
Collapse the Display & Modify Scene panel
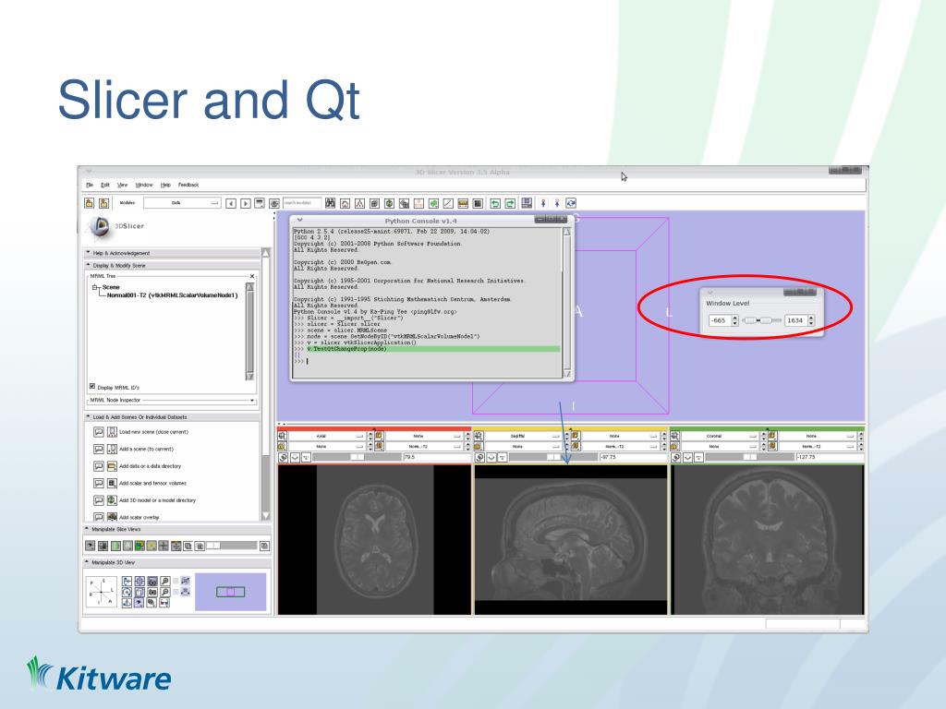point(173,265)
